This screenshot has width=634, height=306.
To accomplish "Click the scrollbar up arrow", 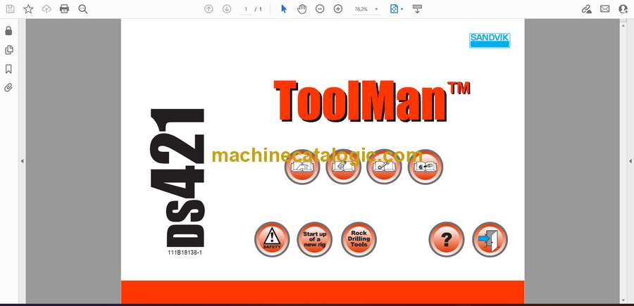I will click(x=623, y=25).
